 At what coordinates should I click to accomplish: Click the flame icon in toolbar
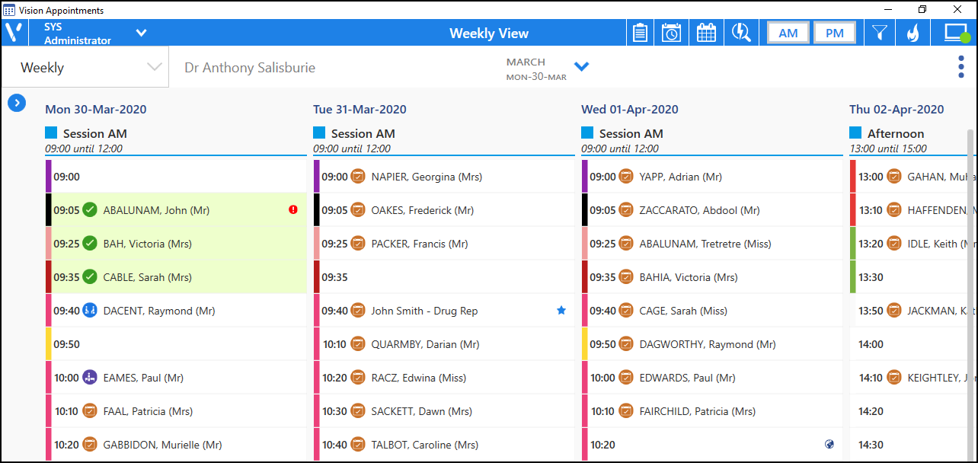point(912,33)
